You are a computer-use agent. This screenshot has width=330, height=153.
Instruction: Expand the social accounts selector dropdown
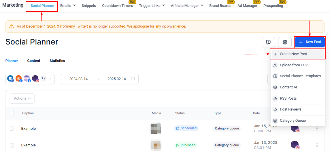50,79
